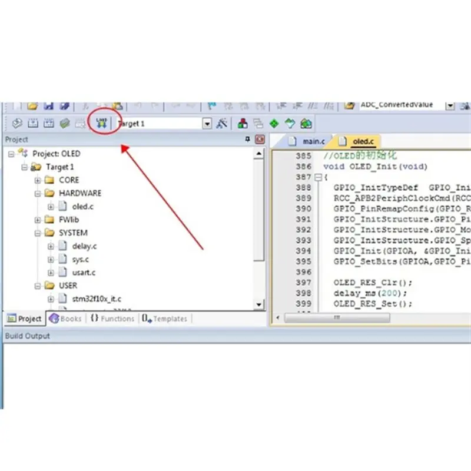Viewport: 471px width, 471px height.
Task: Collapse the USER folder
Action: pyautogui.click(x=38, y=286)
